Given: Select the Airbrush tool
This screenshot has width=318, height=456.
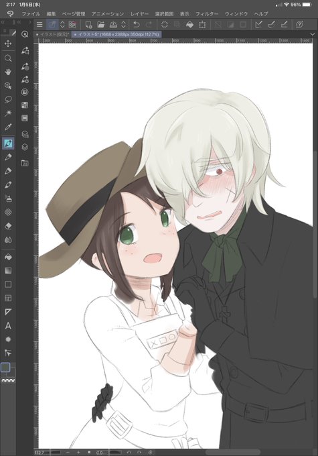Looking at the screenshot, I should pos(8,199).
